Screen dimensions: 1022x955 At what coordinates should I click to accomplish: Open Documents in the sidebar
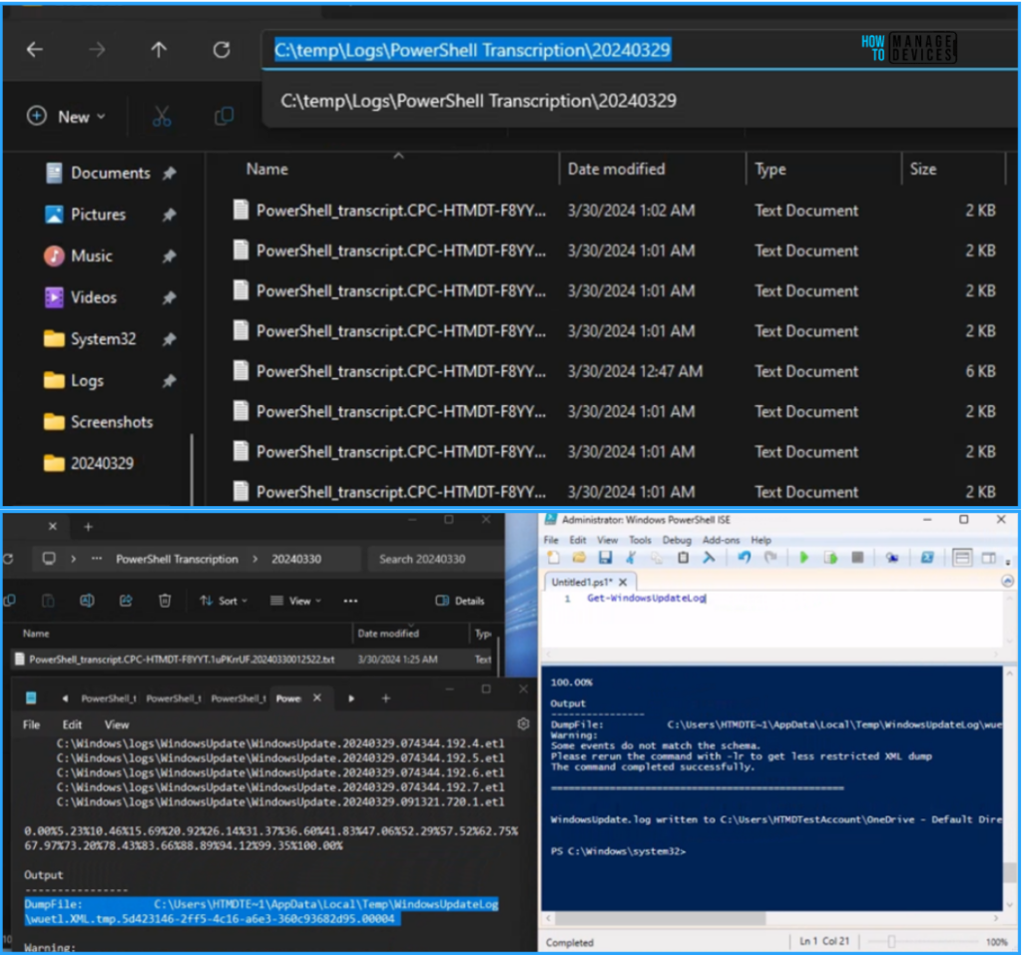click(110, 173)
